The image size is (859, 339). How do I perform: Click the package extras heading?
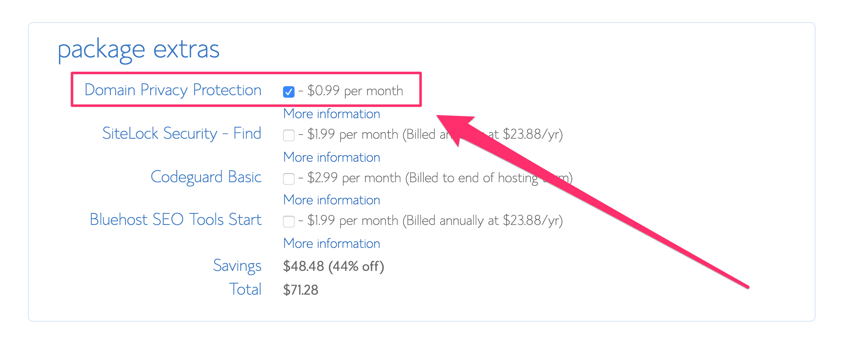[x=139, y=48]
